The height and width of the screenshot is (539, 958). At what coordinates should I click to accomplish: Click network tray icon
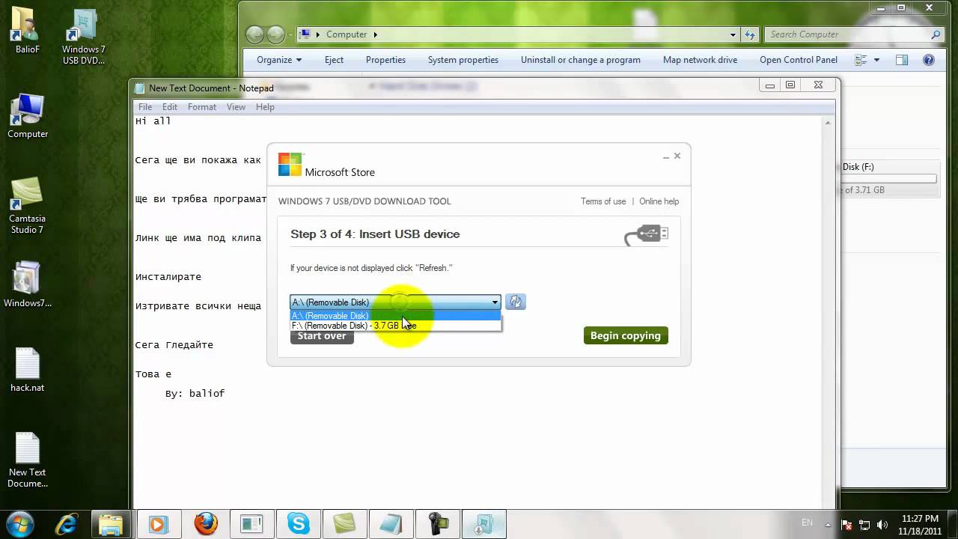click(x=864, y=525)
